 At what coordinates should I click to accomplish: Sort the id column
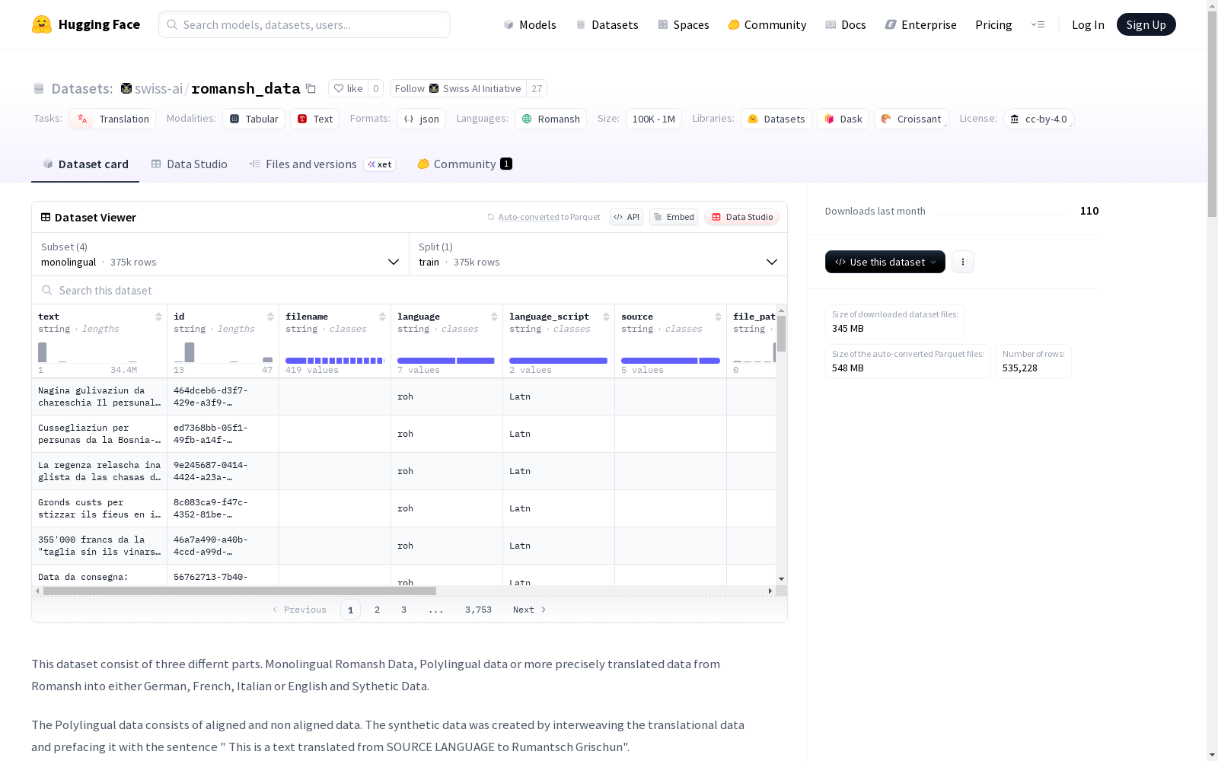270,317
